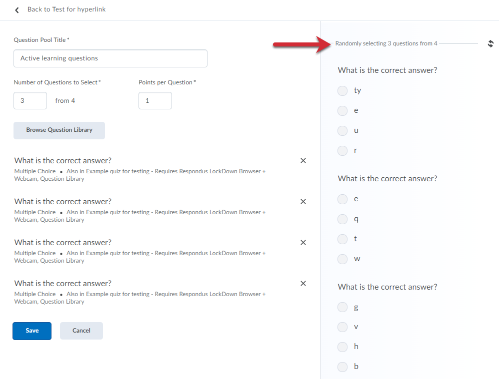Screen dimensions: 499x379
Task: Focus the Number of Questions to Select field
Action: coord(30,100)
